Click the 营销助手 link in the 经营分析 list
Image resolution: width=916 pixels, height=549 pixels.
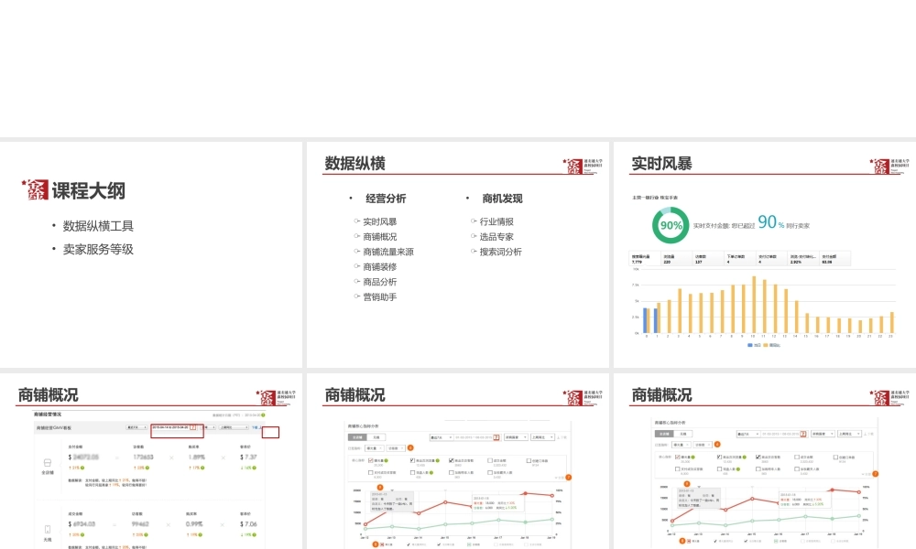click(380, 296)
